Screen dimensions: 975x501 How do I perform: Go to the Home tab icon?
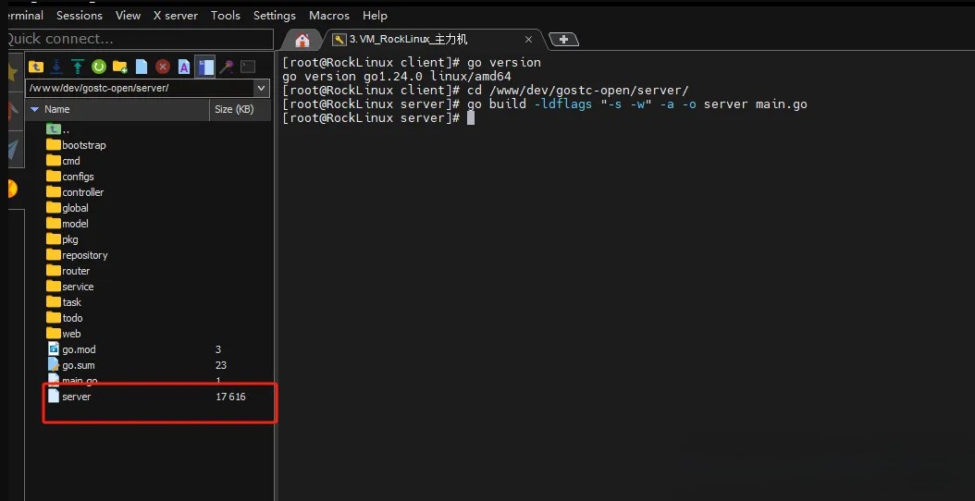tap(302, 40)
